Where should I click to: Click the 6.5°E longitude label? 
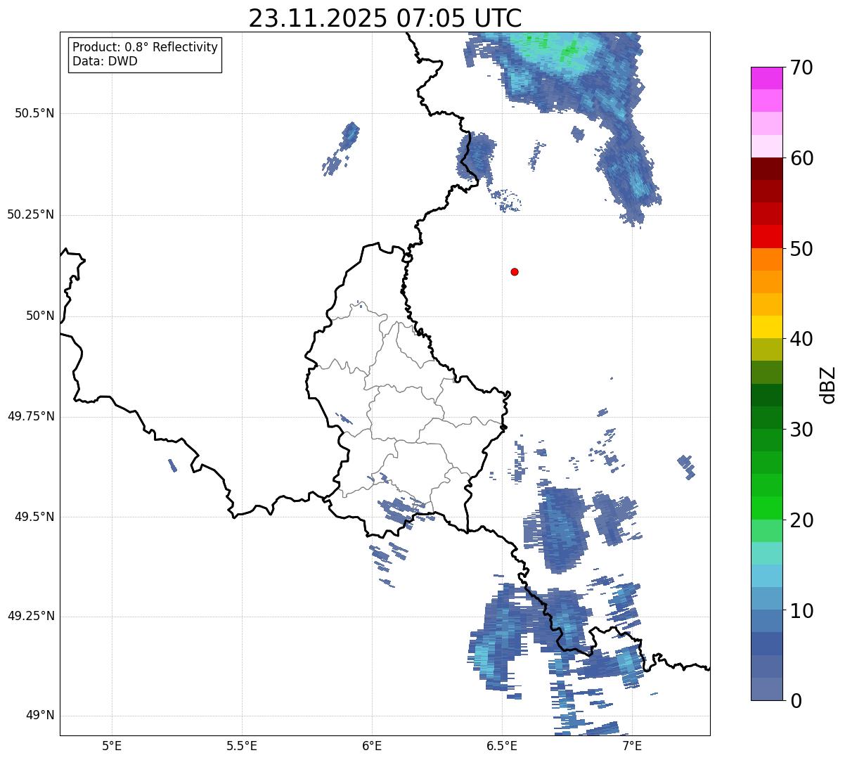pyautogui.click(x=502, y=746)
